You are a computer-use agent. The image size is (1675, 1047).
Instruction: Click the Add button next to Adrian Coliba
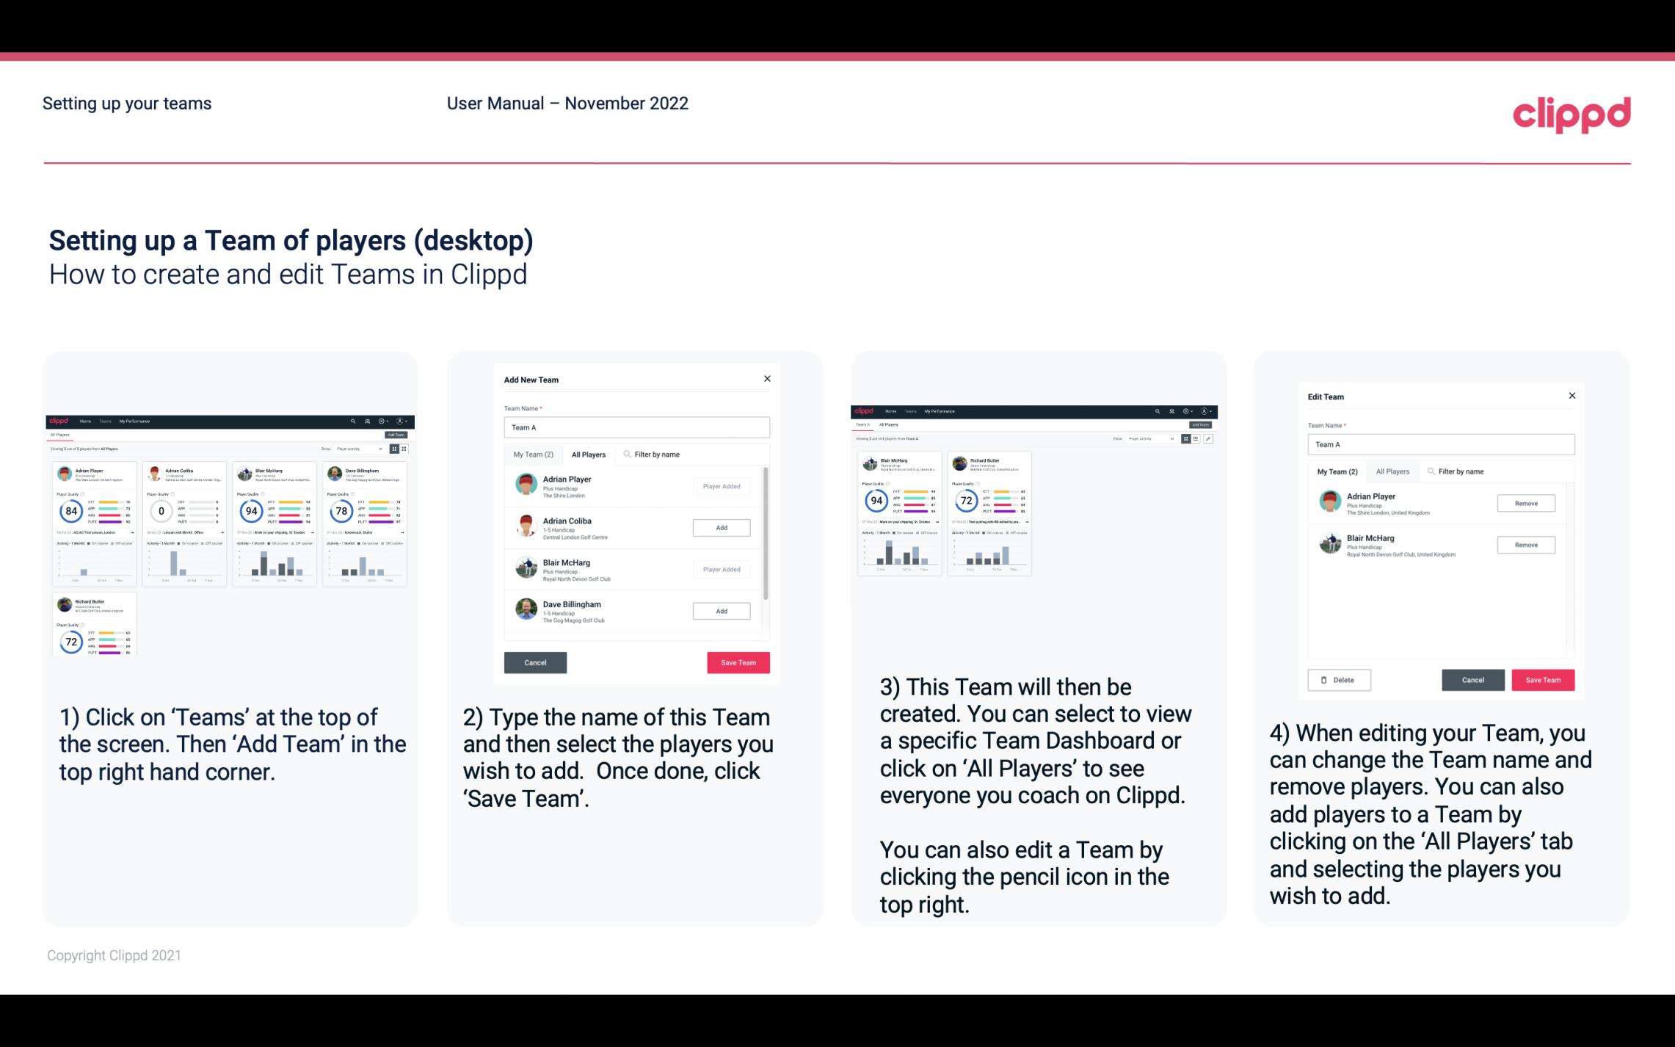720,527
